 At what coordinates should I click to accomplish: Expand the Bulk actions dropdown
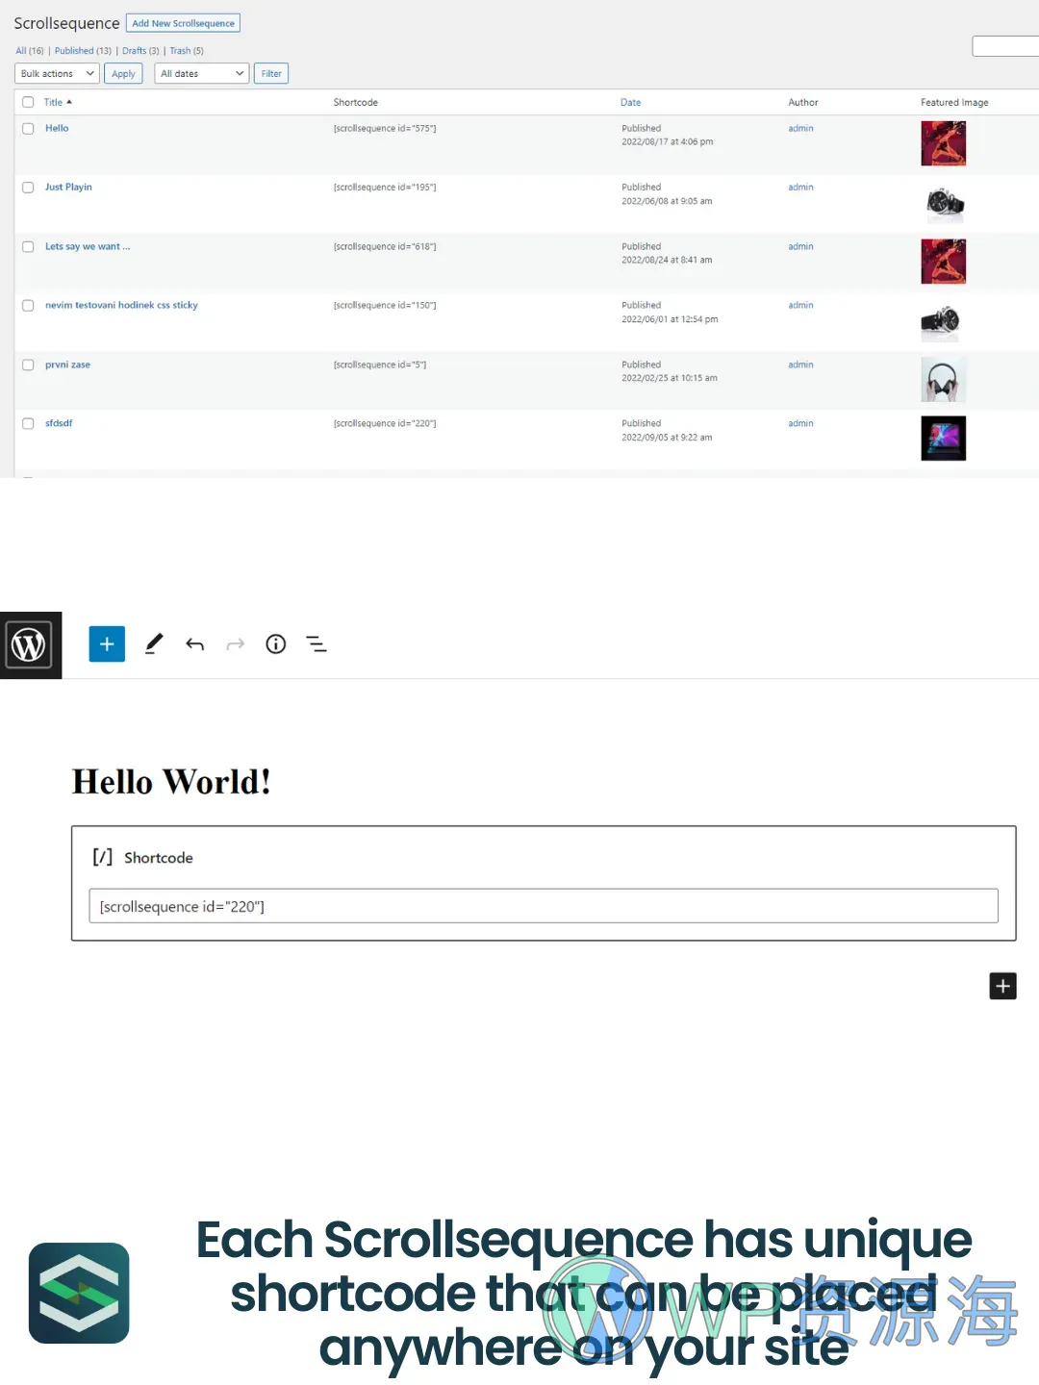(x=58, y=74)
